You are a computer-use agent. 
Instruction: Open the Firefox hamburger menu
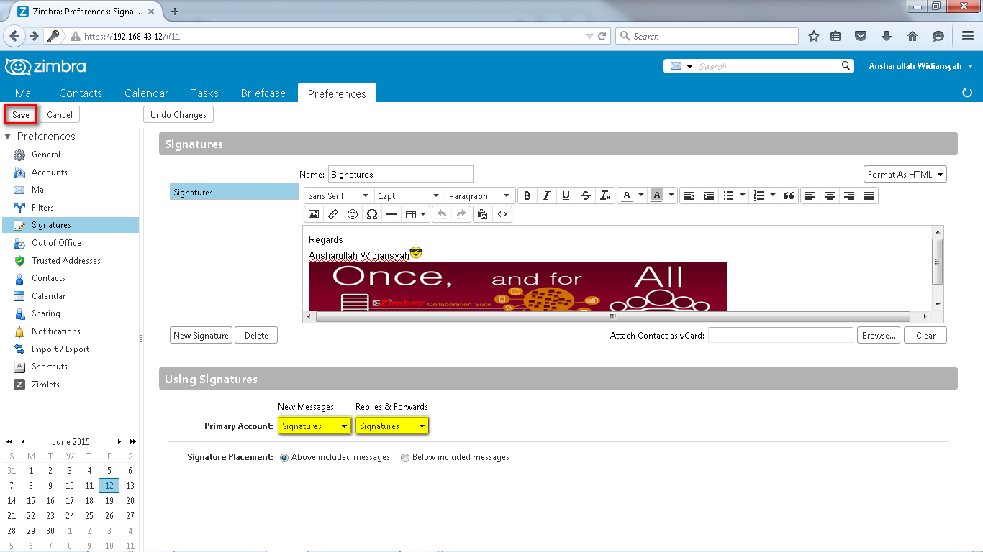(968, 36)
